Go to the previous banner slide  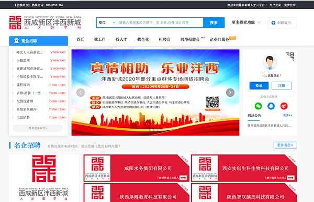click(81, 93)
